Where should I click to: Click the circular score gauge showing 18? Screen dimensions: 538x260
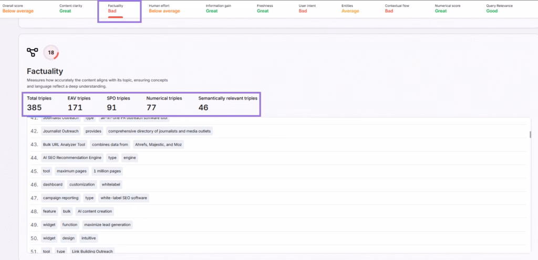(x=51, y=52)
